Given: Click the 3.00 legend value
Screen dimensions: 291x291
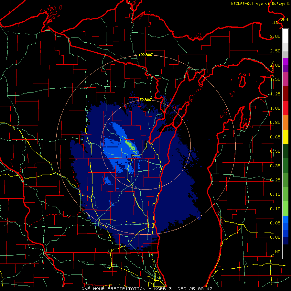Looking at the screenshot, I should coord(275,36).
